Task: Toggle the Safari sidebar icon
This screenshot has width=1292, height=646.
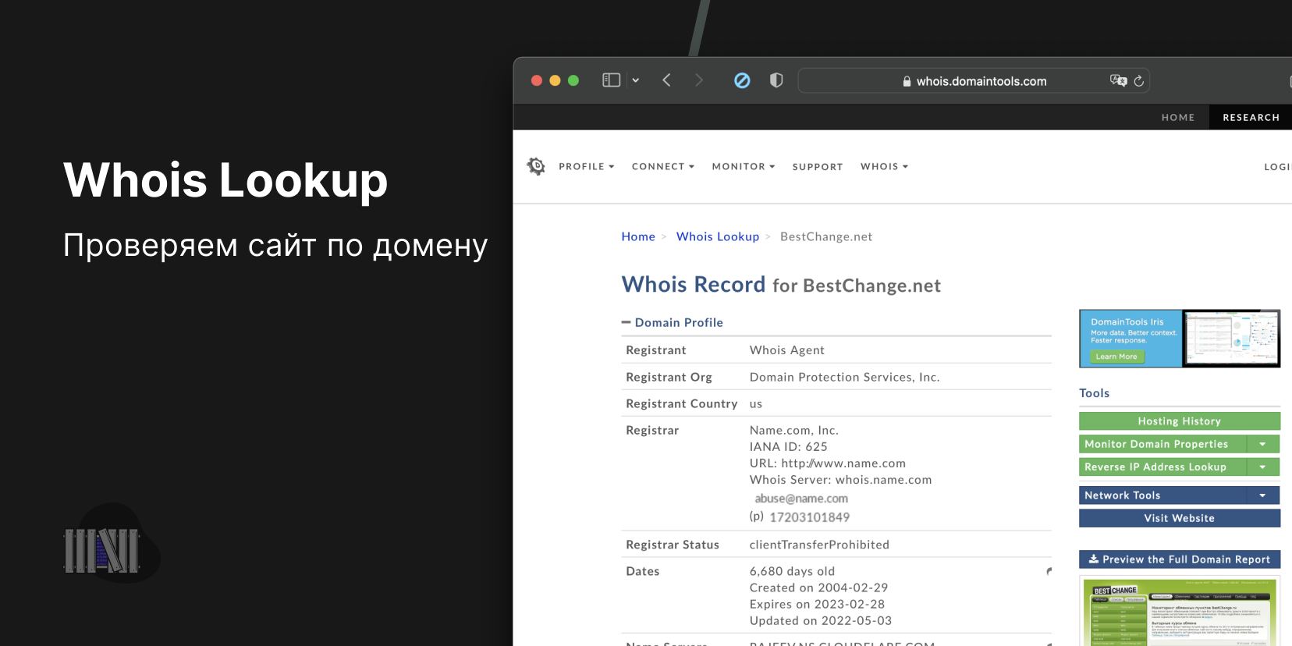Action: (x=612, y=80)
